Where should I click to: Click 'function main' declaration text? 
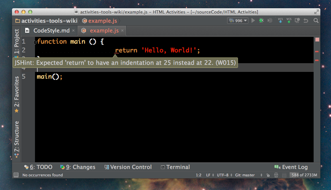61,41
